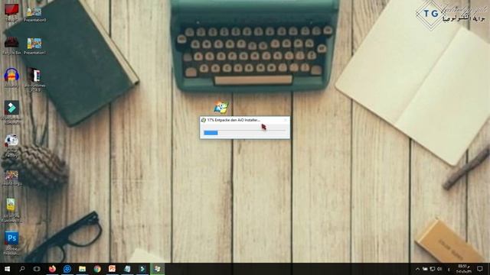490x275 pixels.
Task: Open the Action Center notifications icon
Action: [x=480, y=269]
